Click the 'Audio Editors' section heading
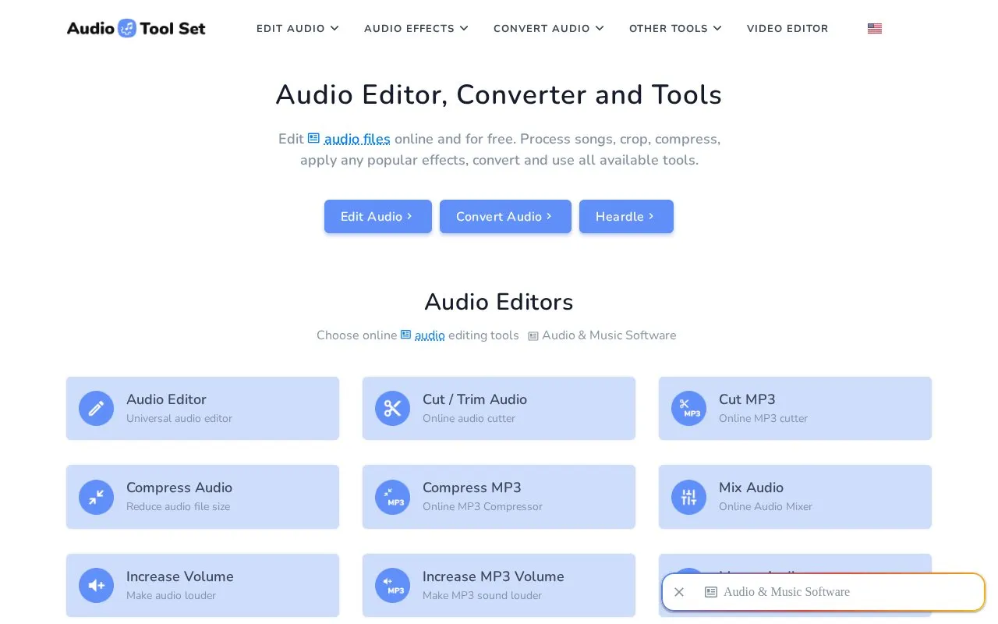Screen dimensions: 998x624 point(499,302)
